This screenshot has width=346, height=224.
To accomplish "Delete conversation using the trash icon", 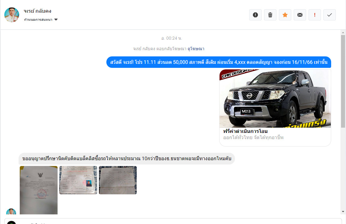I will tap(270, 15).
